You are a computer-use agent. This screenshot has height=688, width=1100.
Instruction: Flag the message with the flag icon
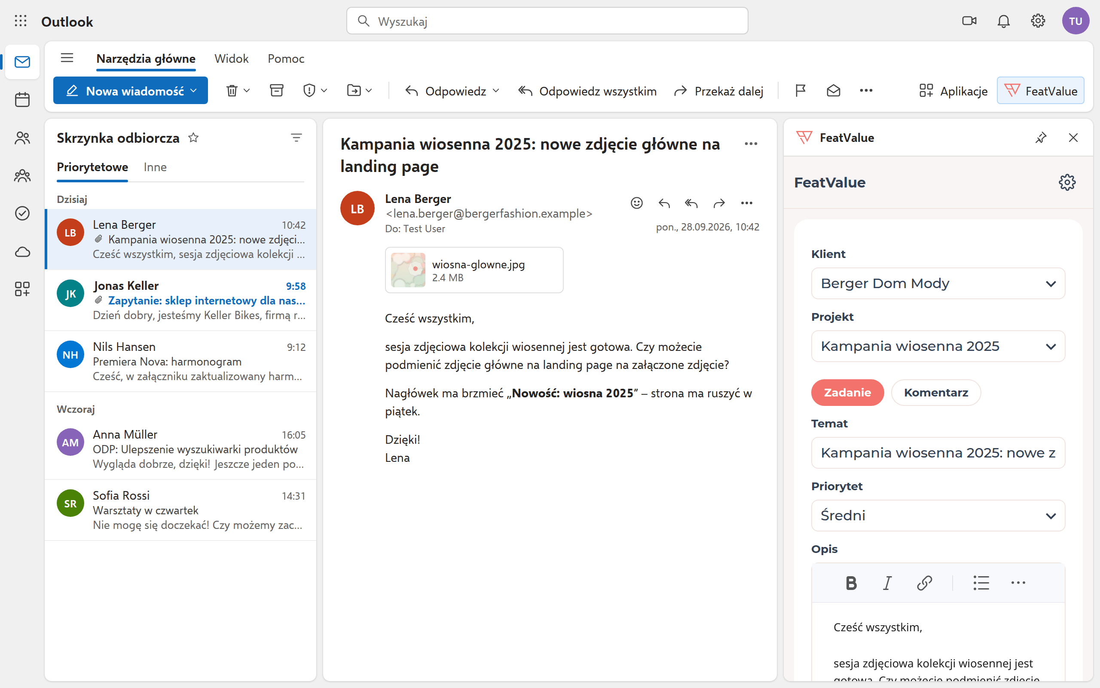click(801, 91)
